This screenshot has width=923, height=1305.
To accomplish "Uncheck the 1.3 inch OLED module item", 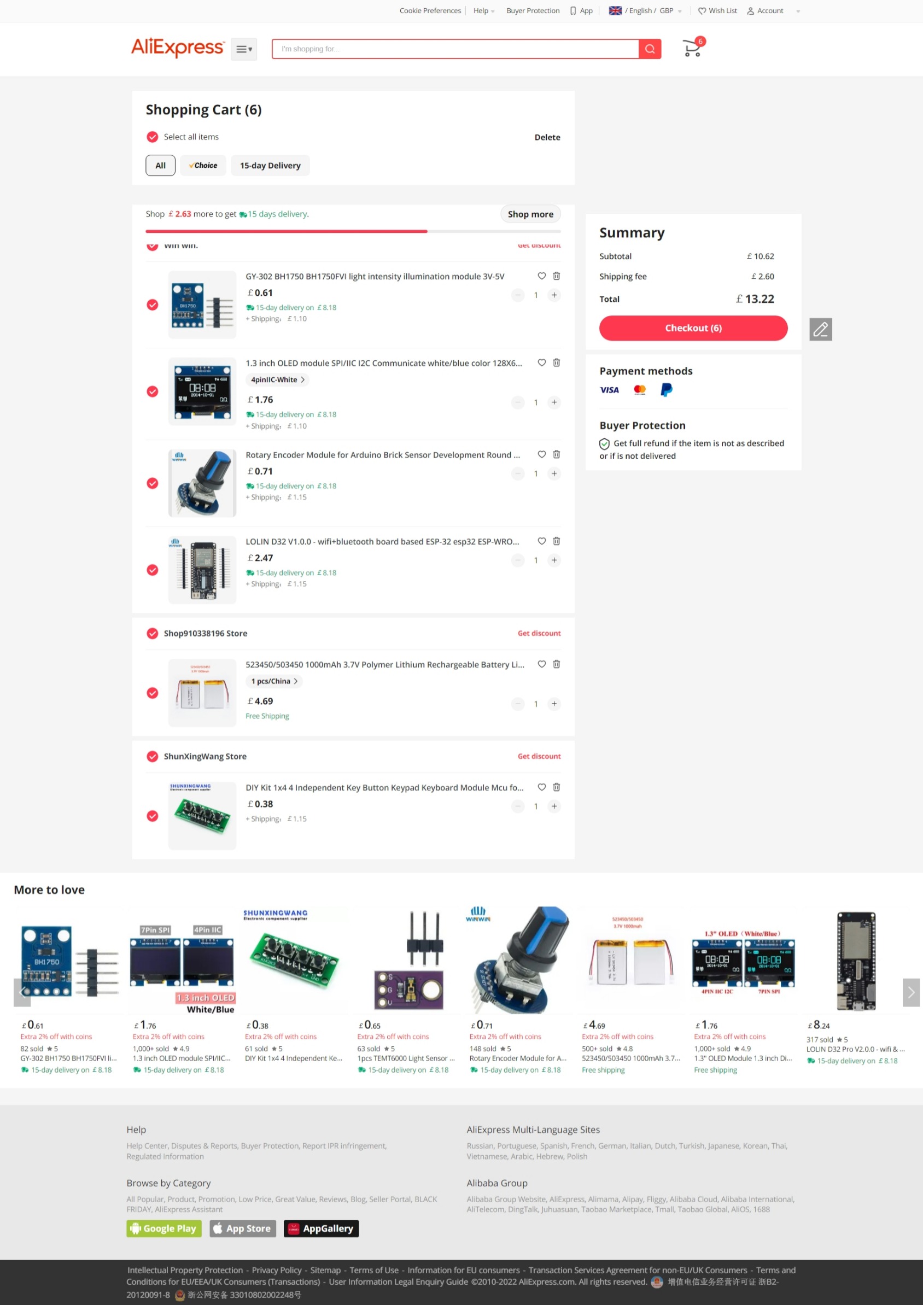I will (153, 391).
